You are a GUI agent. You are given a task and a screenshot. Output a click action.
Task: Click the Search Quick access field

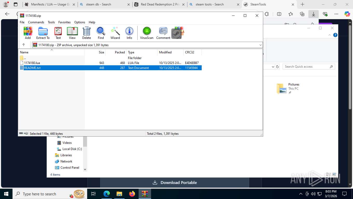tap(309, 67)
